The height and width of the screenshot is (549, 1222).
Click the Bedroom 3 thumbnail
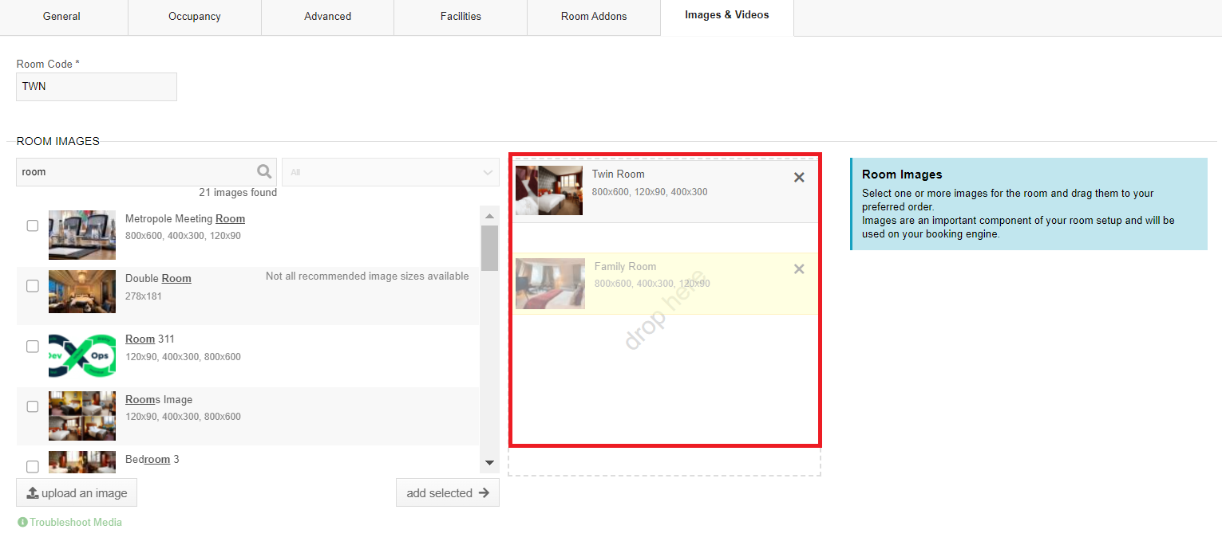[x=82, y=463]
